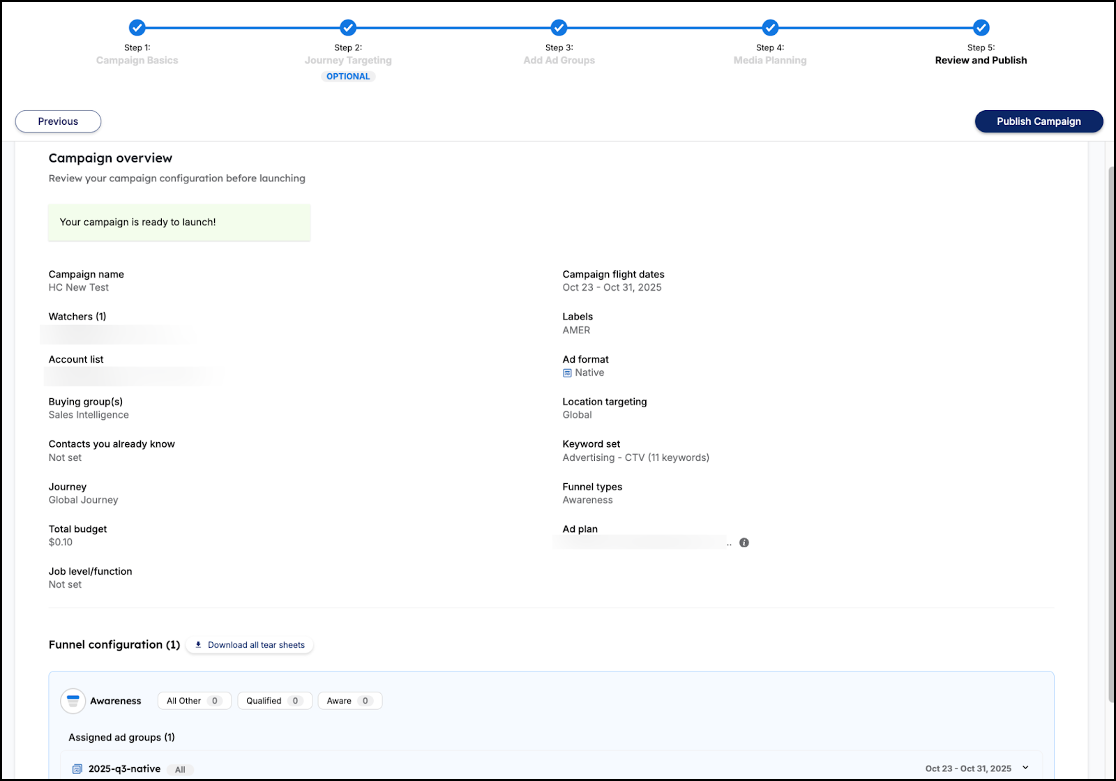Click keyword set 'Advertising - CTV (11 keywords)'
The image size is (1116, 781).
pos(636,457)
